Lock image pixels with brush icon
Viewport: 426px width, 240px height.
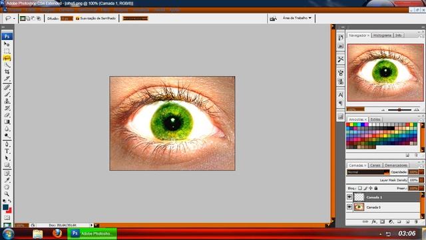365,188
